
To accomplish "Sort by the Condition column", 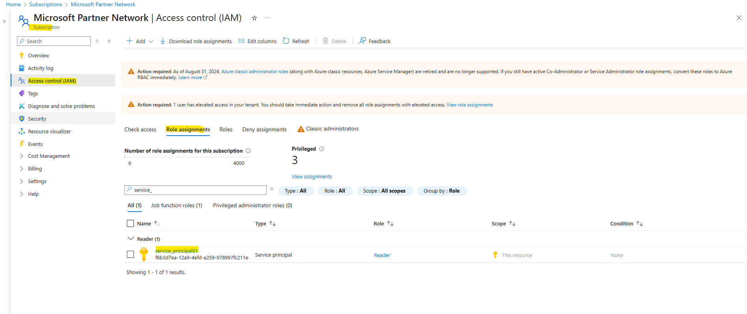I will click(x=627, y=223).
